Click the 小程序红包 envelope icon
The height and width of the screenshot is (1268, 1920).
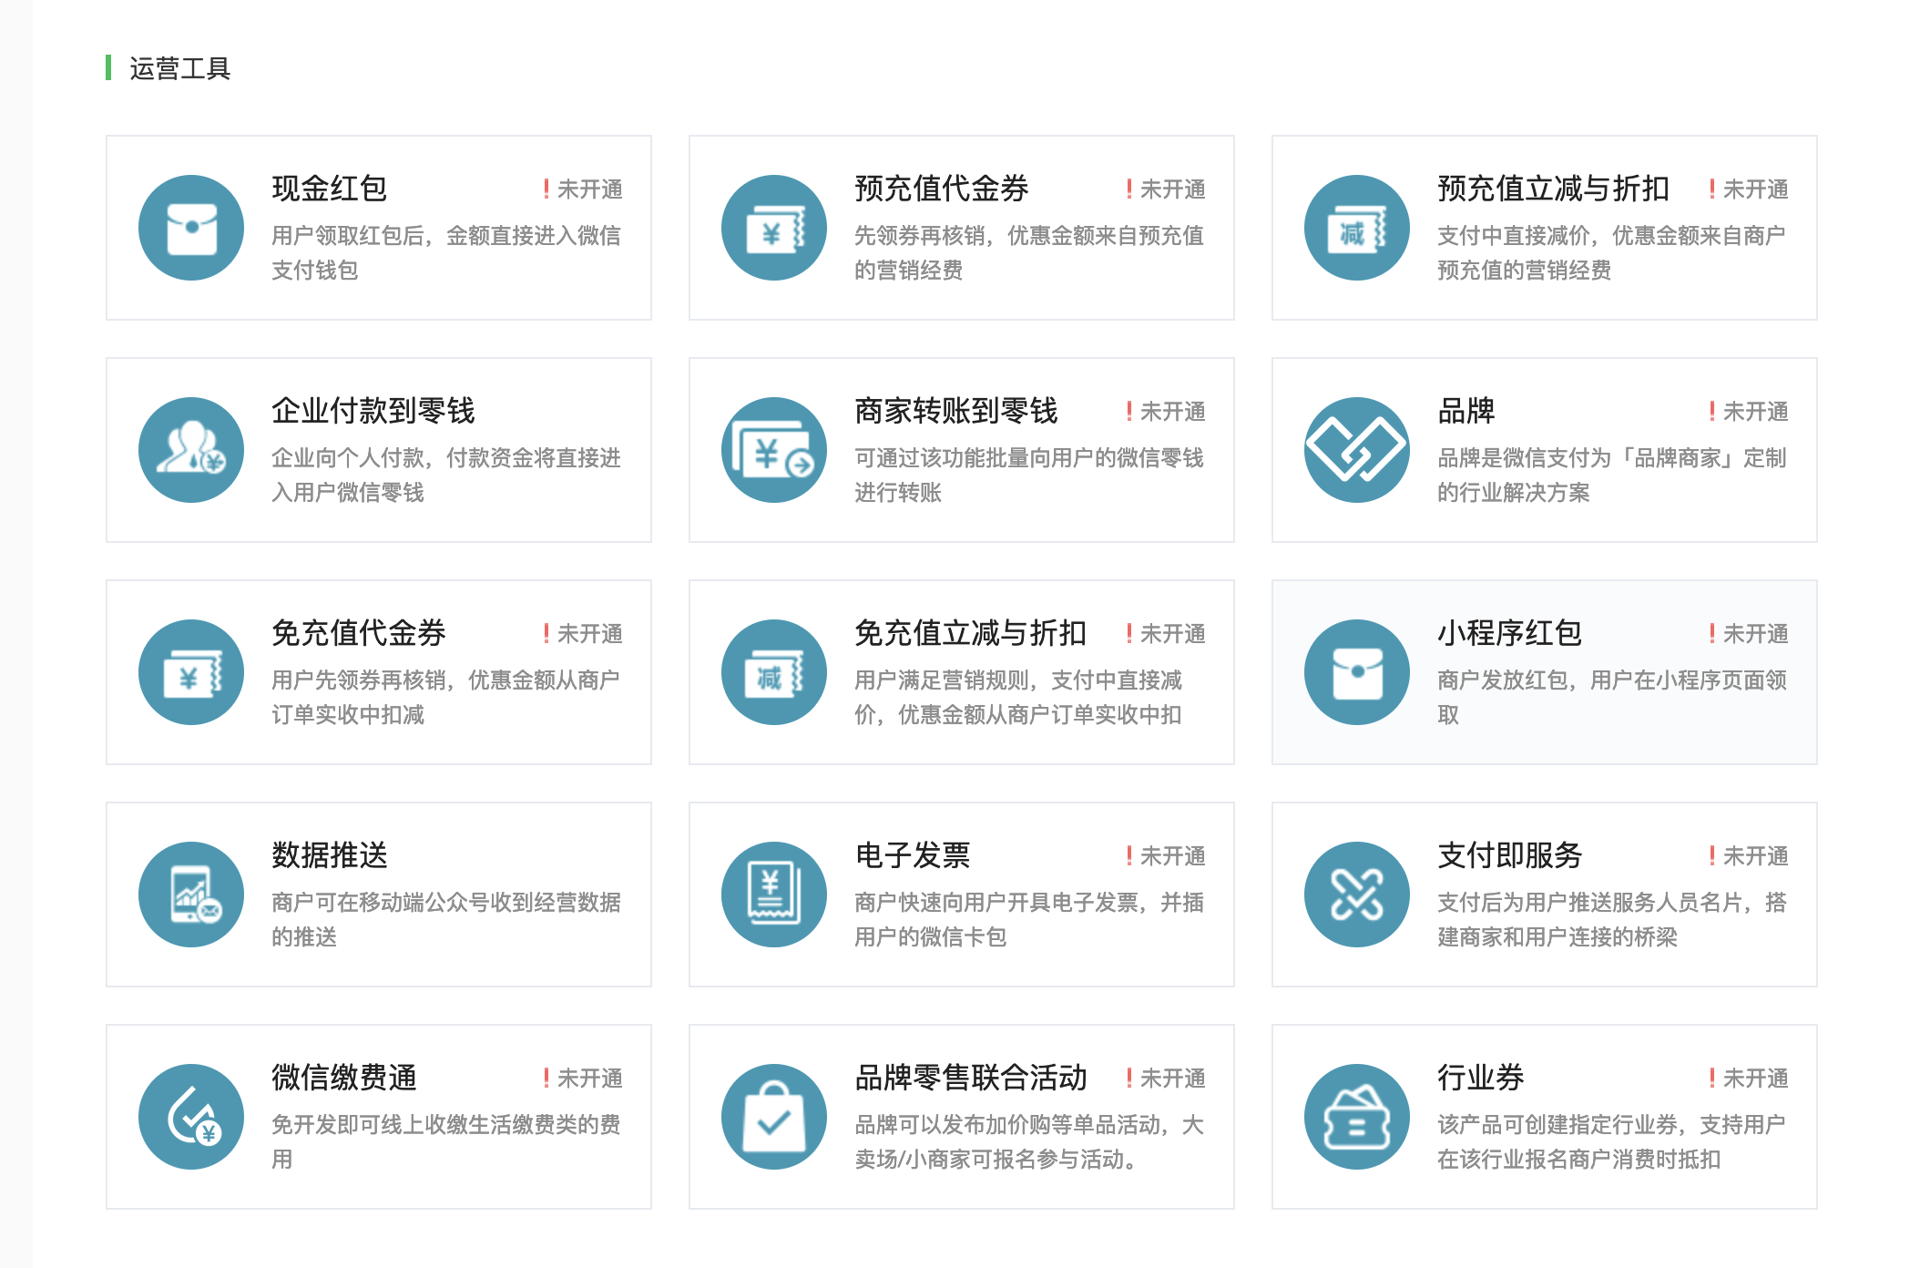coord(1357,672)
